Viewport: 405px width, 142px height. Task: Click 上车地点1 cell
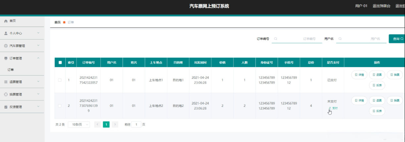pos(156,80)
